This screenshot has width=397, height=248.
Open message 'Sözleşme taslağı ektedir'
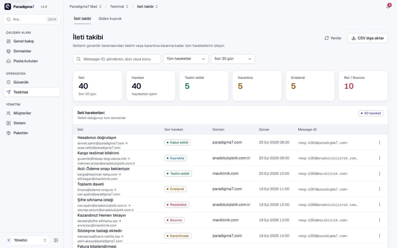coord(100,231)
